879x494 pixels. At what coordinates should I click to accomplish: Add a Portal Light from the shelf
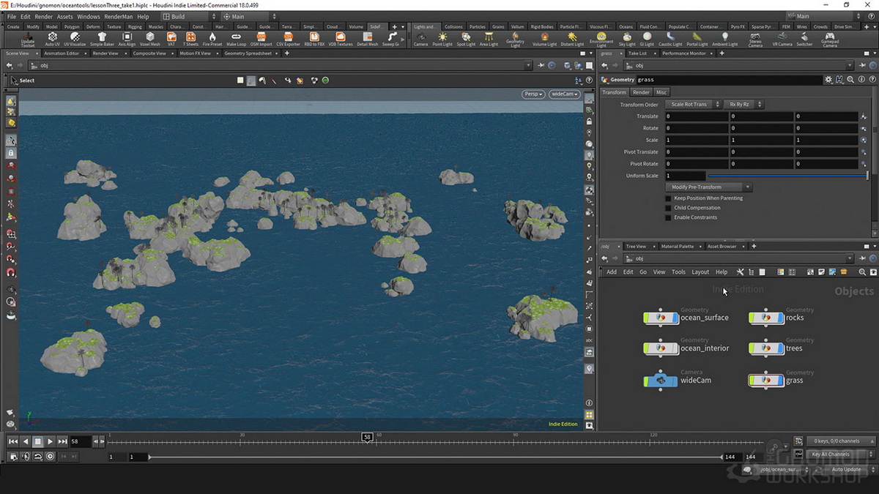pos(697,39)
